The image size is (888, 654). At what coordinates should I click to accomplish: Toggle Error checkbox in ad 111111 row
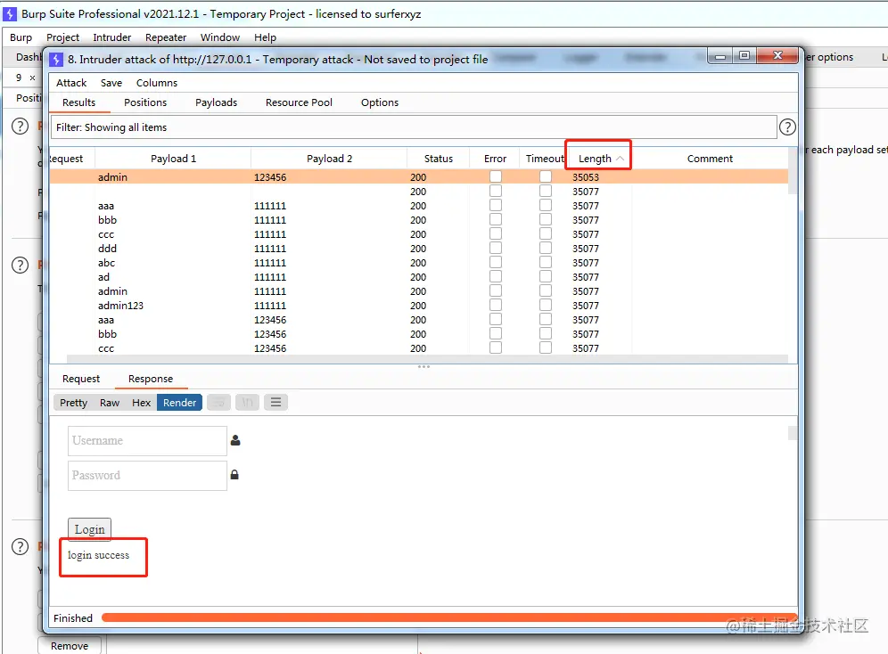[496, 276]
